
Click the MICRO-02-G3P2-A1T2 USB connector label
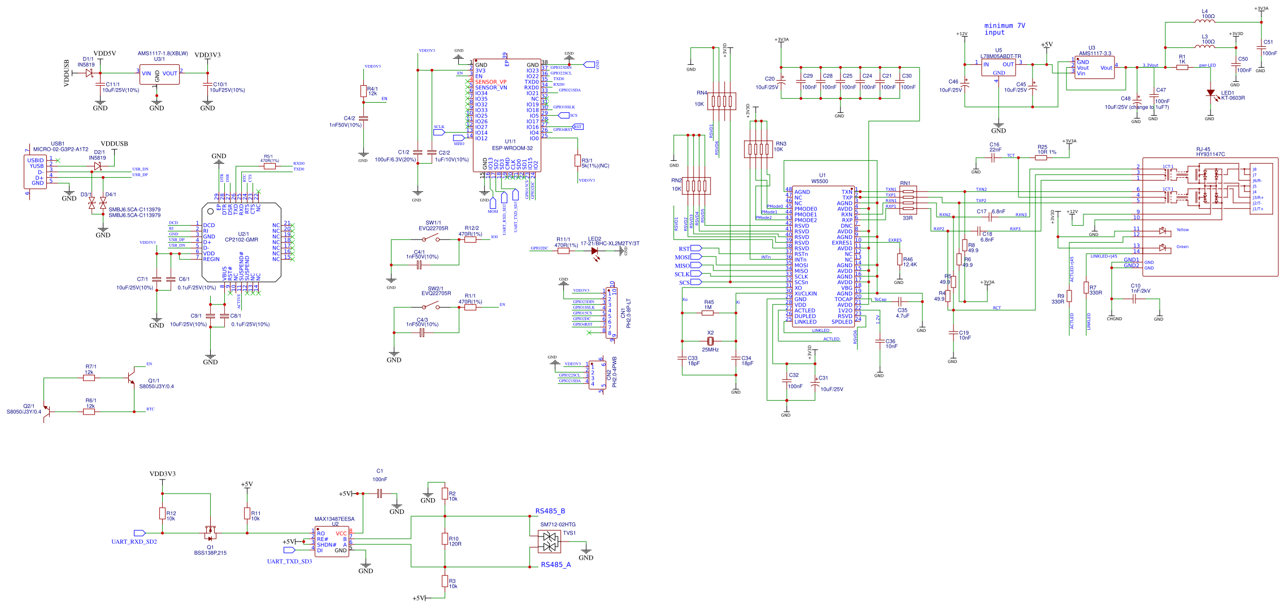[x=60, y=150]
